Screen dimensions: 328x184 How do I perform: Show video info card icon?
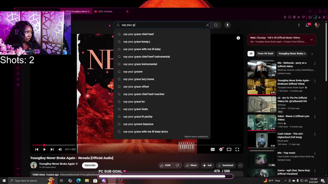pyautogui.click(x=238, y=38)
